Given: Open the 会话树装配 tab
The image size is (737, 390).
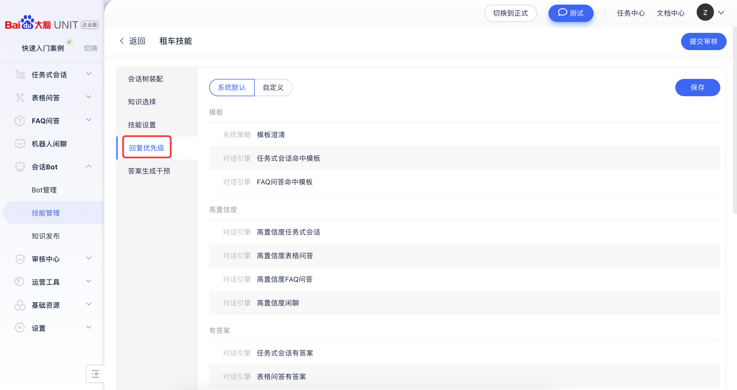Looking at the screenshot, I should tap(157, 79).
